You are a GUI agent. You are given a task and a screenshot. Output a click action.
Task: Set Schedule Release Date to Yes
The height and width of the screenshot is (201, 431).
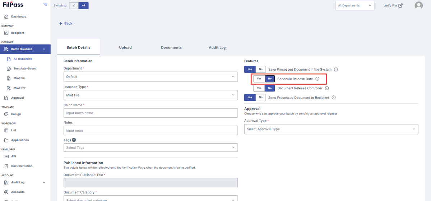tap(259, 79)
